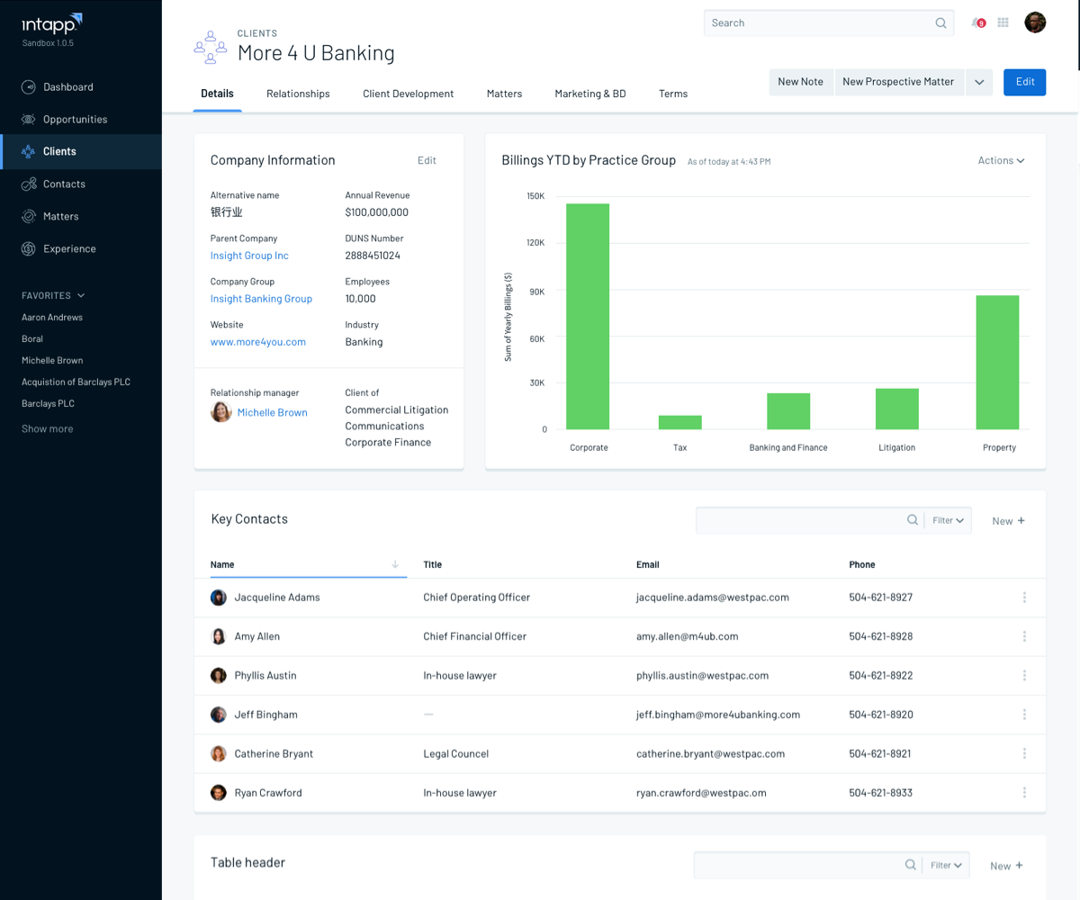
Task: Open the dropdown next to New Prospective Matter
Action: (x=979, y=82)
